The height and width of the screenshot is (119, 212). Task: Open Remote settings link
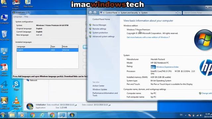99,29
